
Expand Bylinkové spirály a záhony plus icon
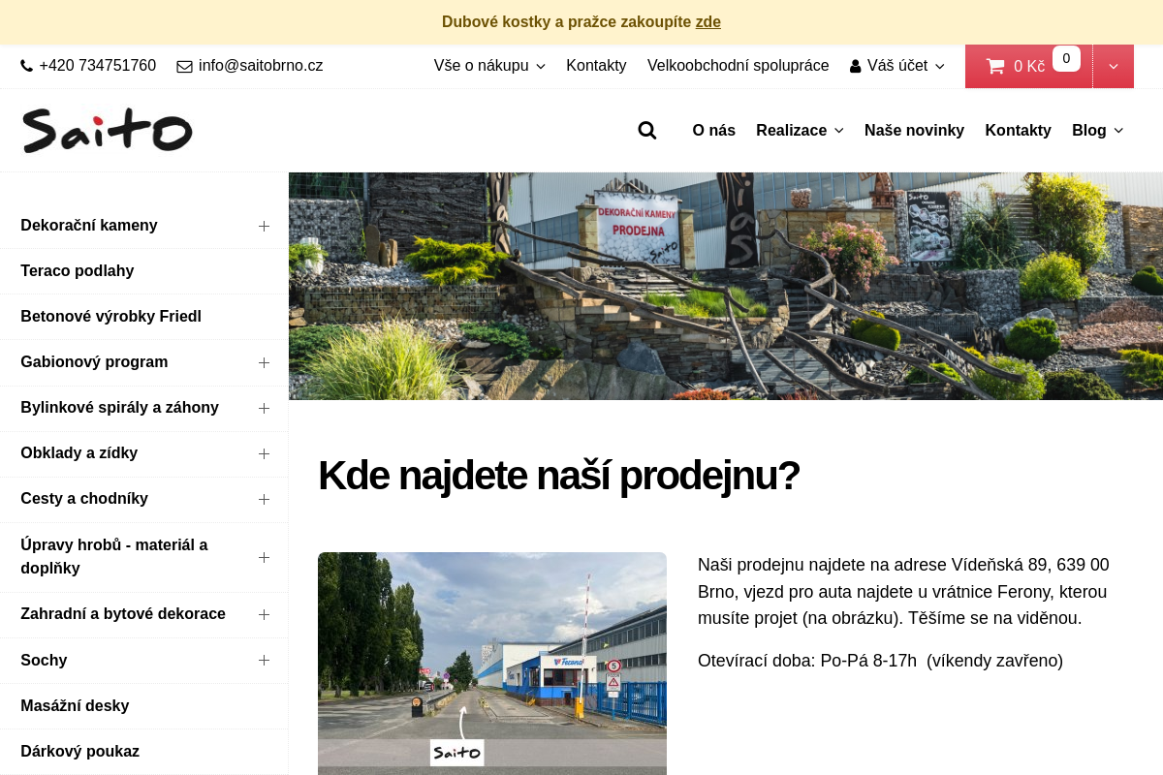[x=264, y=408]
